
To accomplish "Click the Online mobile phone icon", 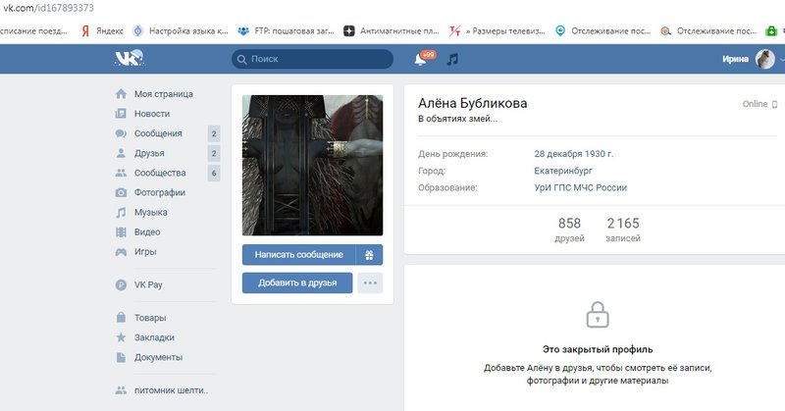I will pos(774,104).
